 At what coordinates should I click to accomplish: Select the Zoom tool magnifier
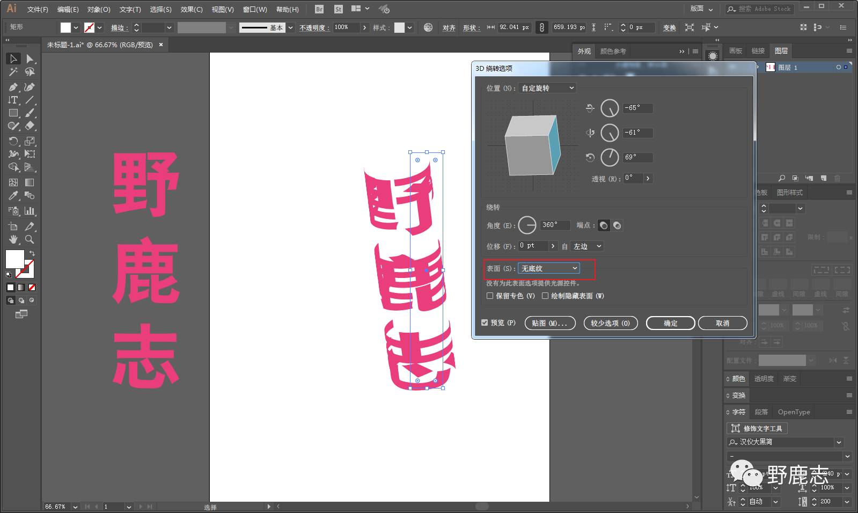(30, 239)
